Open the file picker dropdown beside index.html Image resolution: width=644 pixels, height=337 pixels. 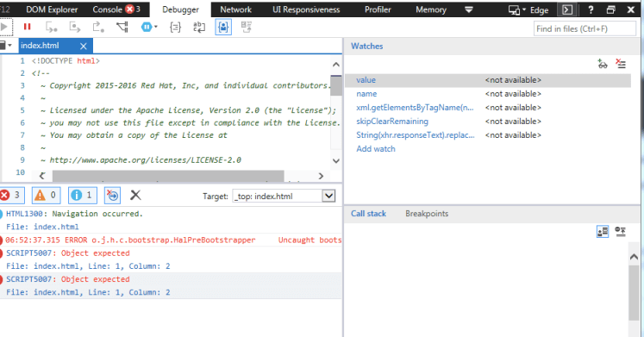[6, 46]
